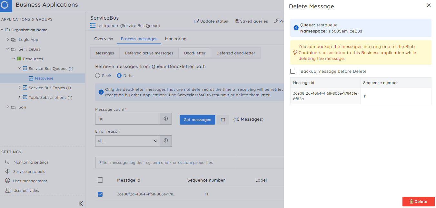436x208 pixels.
Task: Click the red Delete button
Action: [x=418, y=202]
